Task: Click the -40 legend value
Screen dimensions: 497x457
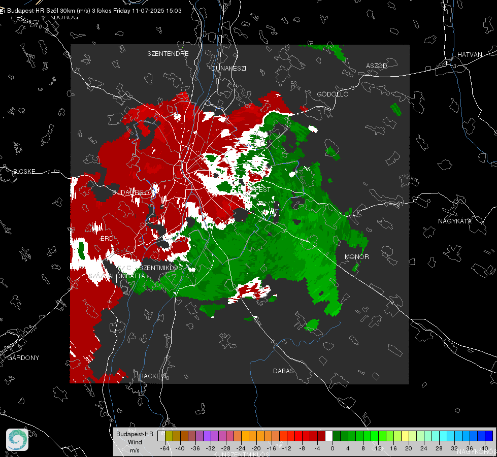Action: [x=180, y=448]
